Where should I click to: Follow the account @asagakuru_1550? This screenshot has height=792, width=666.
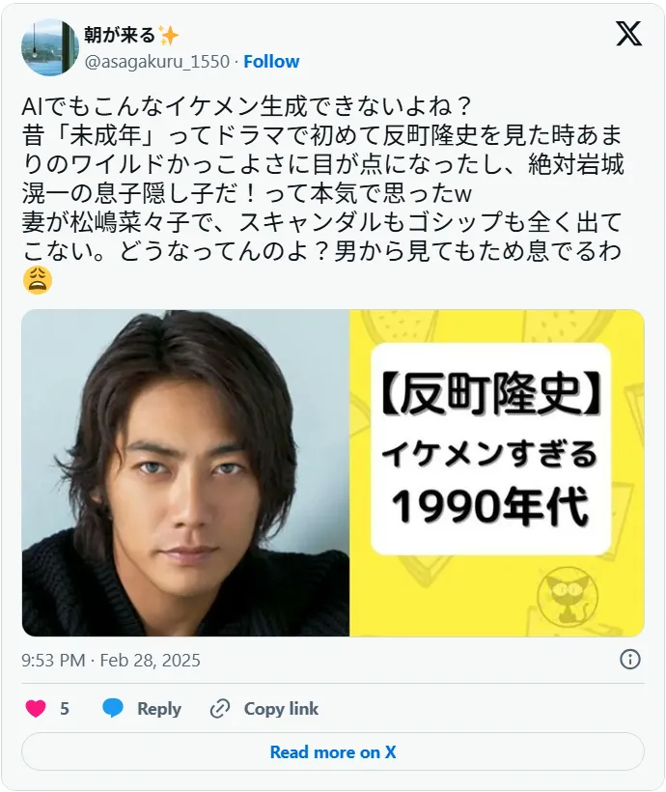coord(271,61)
